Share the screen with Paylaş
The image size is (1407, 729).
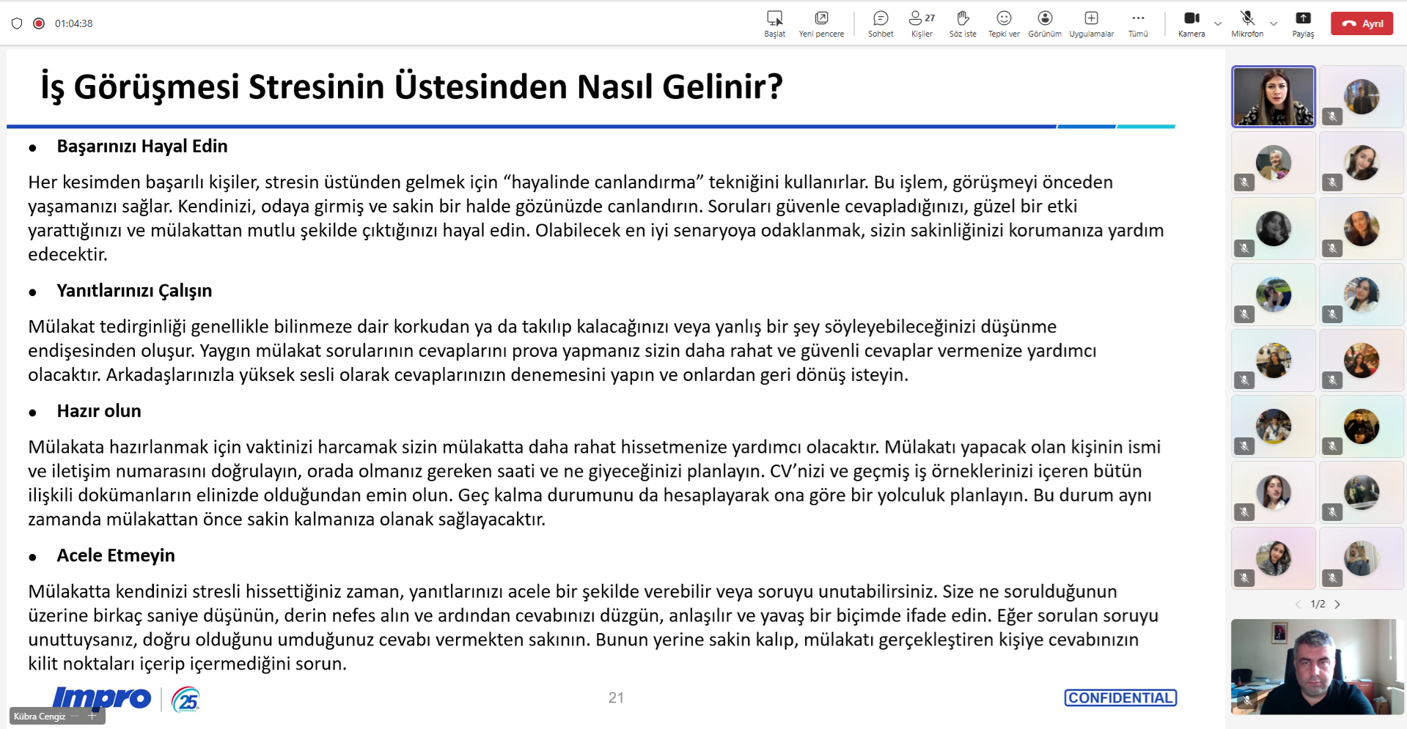[1303, 23]
